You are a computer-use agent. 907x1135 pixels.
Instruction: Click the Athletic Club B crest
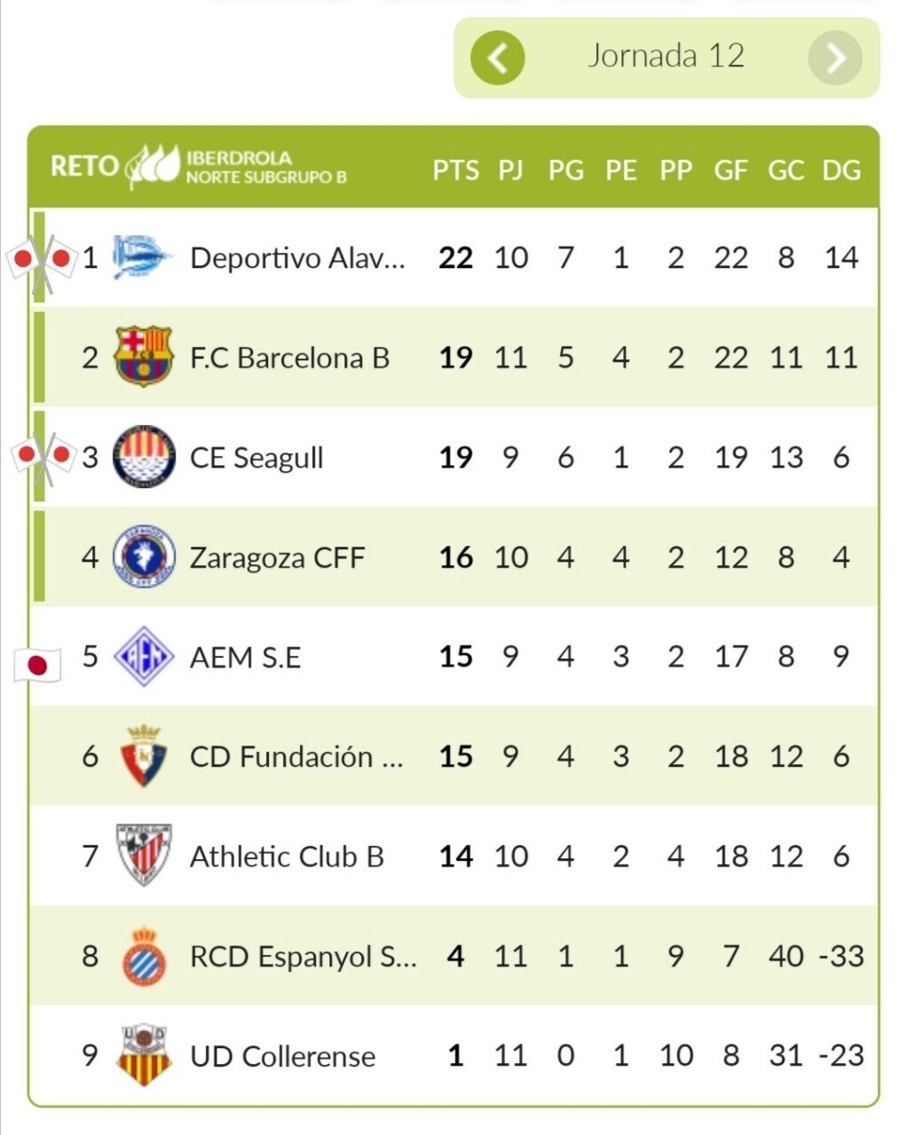pos(144,855)
